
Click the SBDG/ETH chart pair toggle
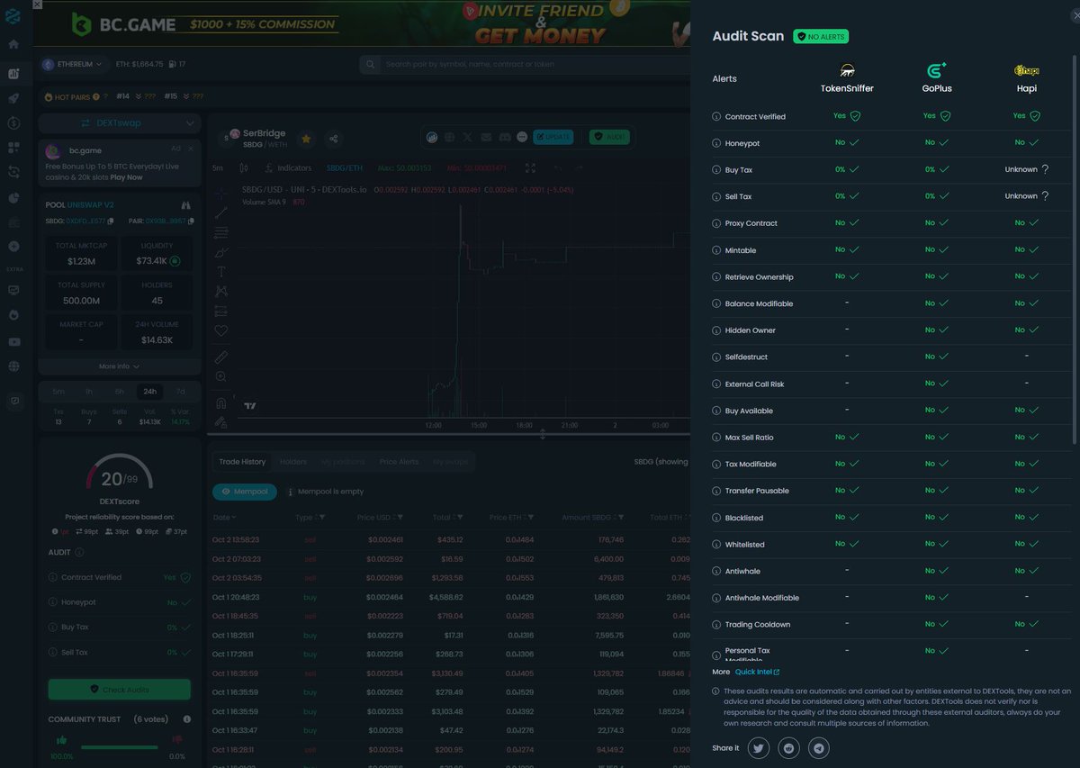tap(345, 168)
